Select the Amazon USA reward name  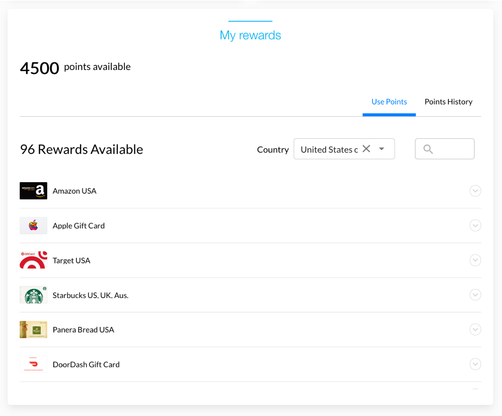pos(74,191)
